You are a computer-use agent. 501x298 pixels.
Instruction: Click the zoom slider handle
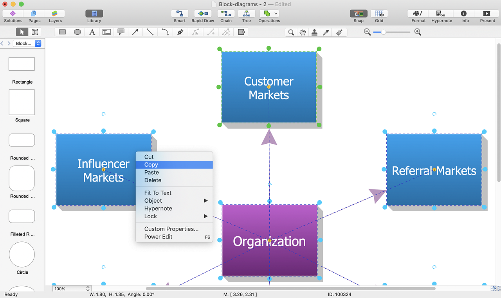(x=384, y=32)
